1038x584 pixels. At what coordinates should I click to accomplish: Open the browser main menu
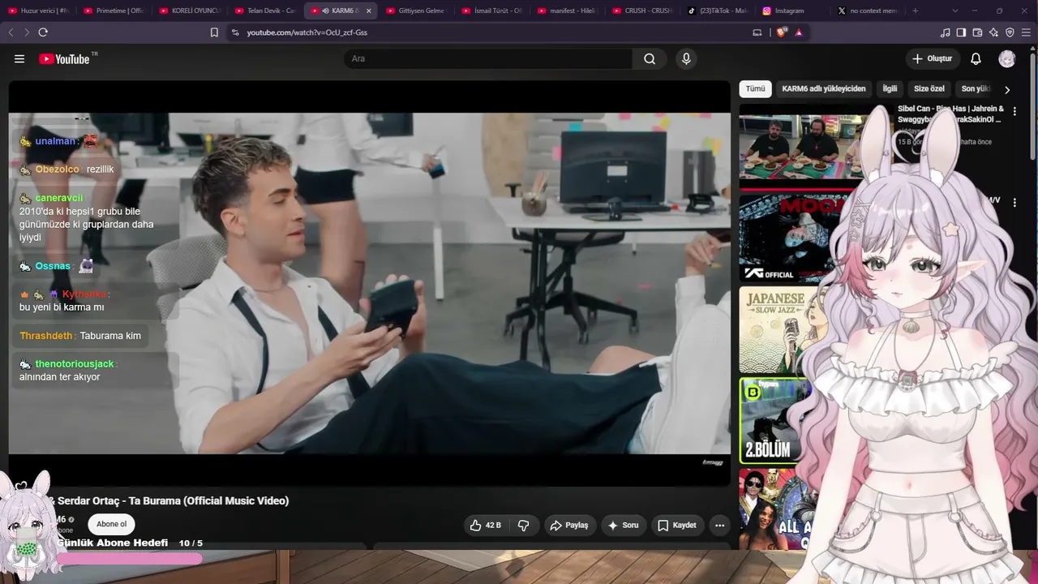pyautogui.click(x=1026, y=32)
